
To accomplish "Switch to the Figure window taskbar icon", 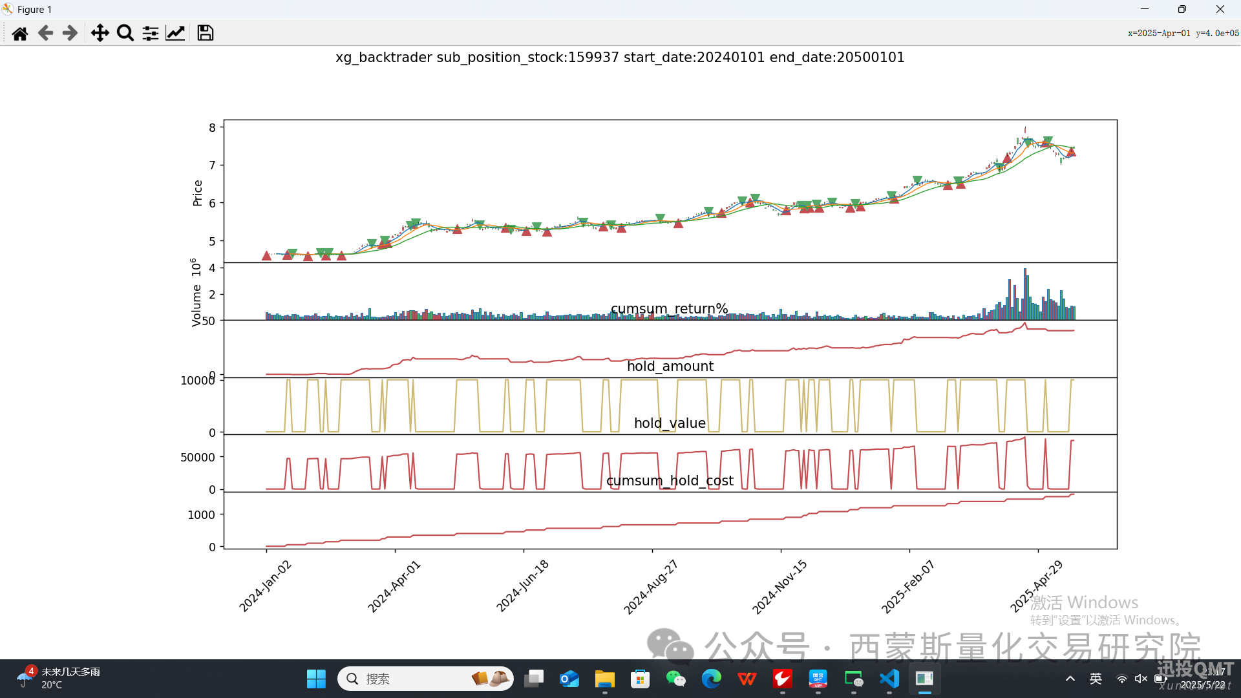I will (925, 679).
